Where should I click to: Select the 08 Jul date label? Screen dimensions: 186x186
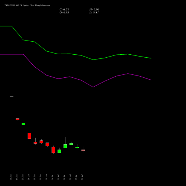point(82,177)
